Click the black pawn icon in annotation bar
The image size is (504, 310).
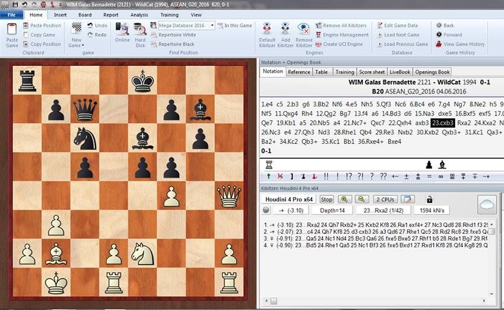pos(303,176)
